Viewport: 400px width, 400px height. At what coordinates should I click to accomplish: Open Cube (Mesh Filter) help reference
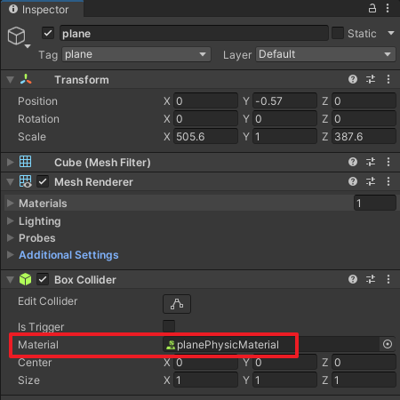(x=353, y=162)
